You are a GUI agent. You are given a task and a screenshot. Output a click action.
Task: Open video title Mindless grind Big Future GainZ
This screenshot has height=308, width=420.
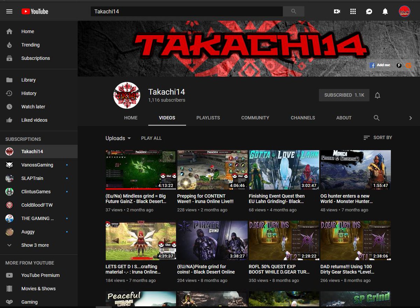tap(136, 199)
